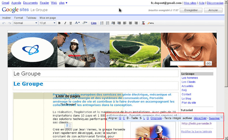
Task: Click the Redo arrow icon
Action: pos(9,23)
